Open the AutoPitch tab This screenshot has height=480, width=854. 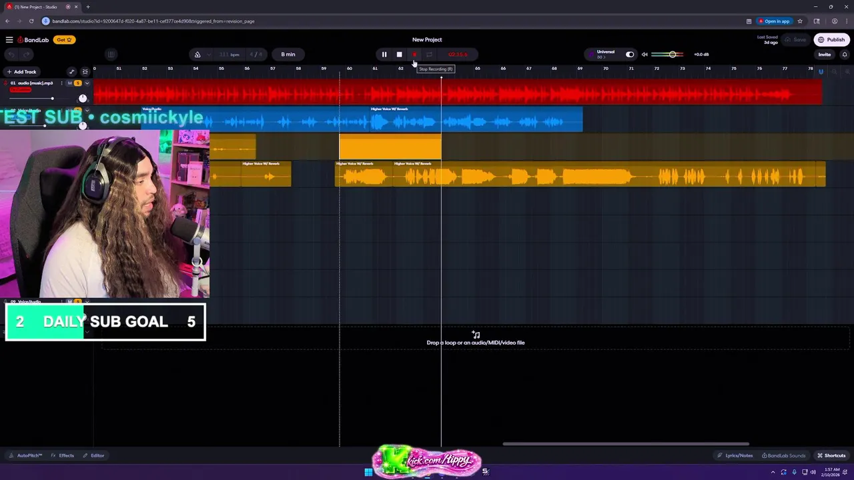click(x=25, y=455)
